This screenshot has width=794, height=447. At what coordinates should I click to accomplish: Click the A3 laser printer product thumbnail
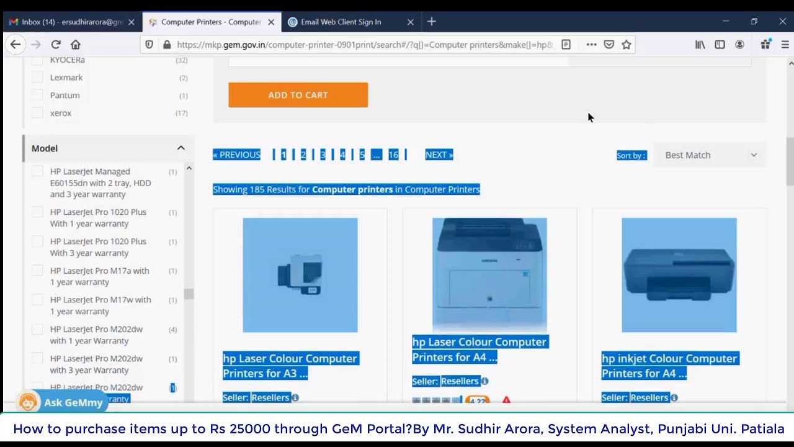click(300, 275)
